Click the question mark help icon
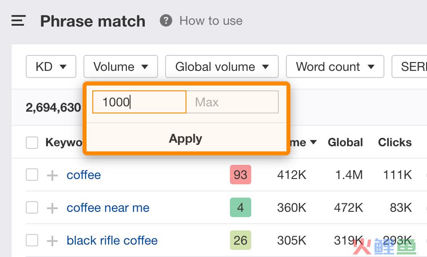 coord(166,21)
